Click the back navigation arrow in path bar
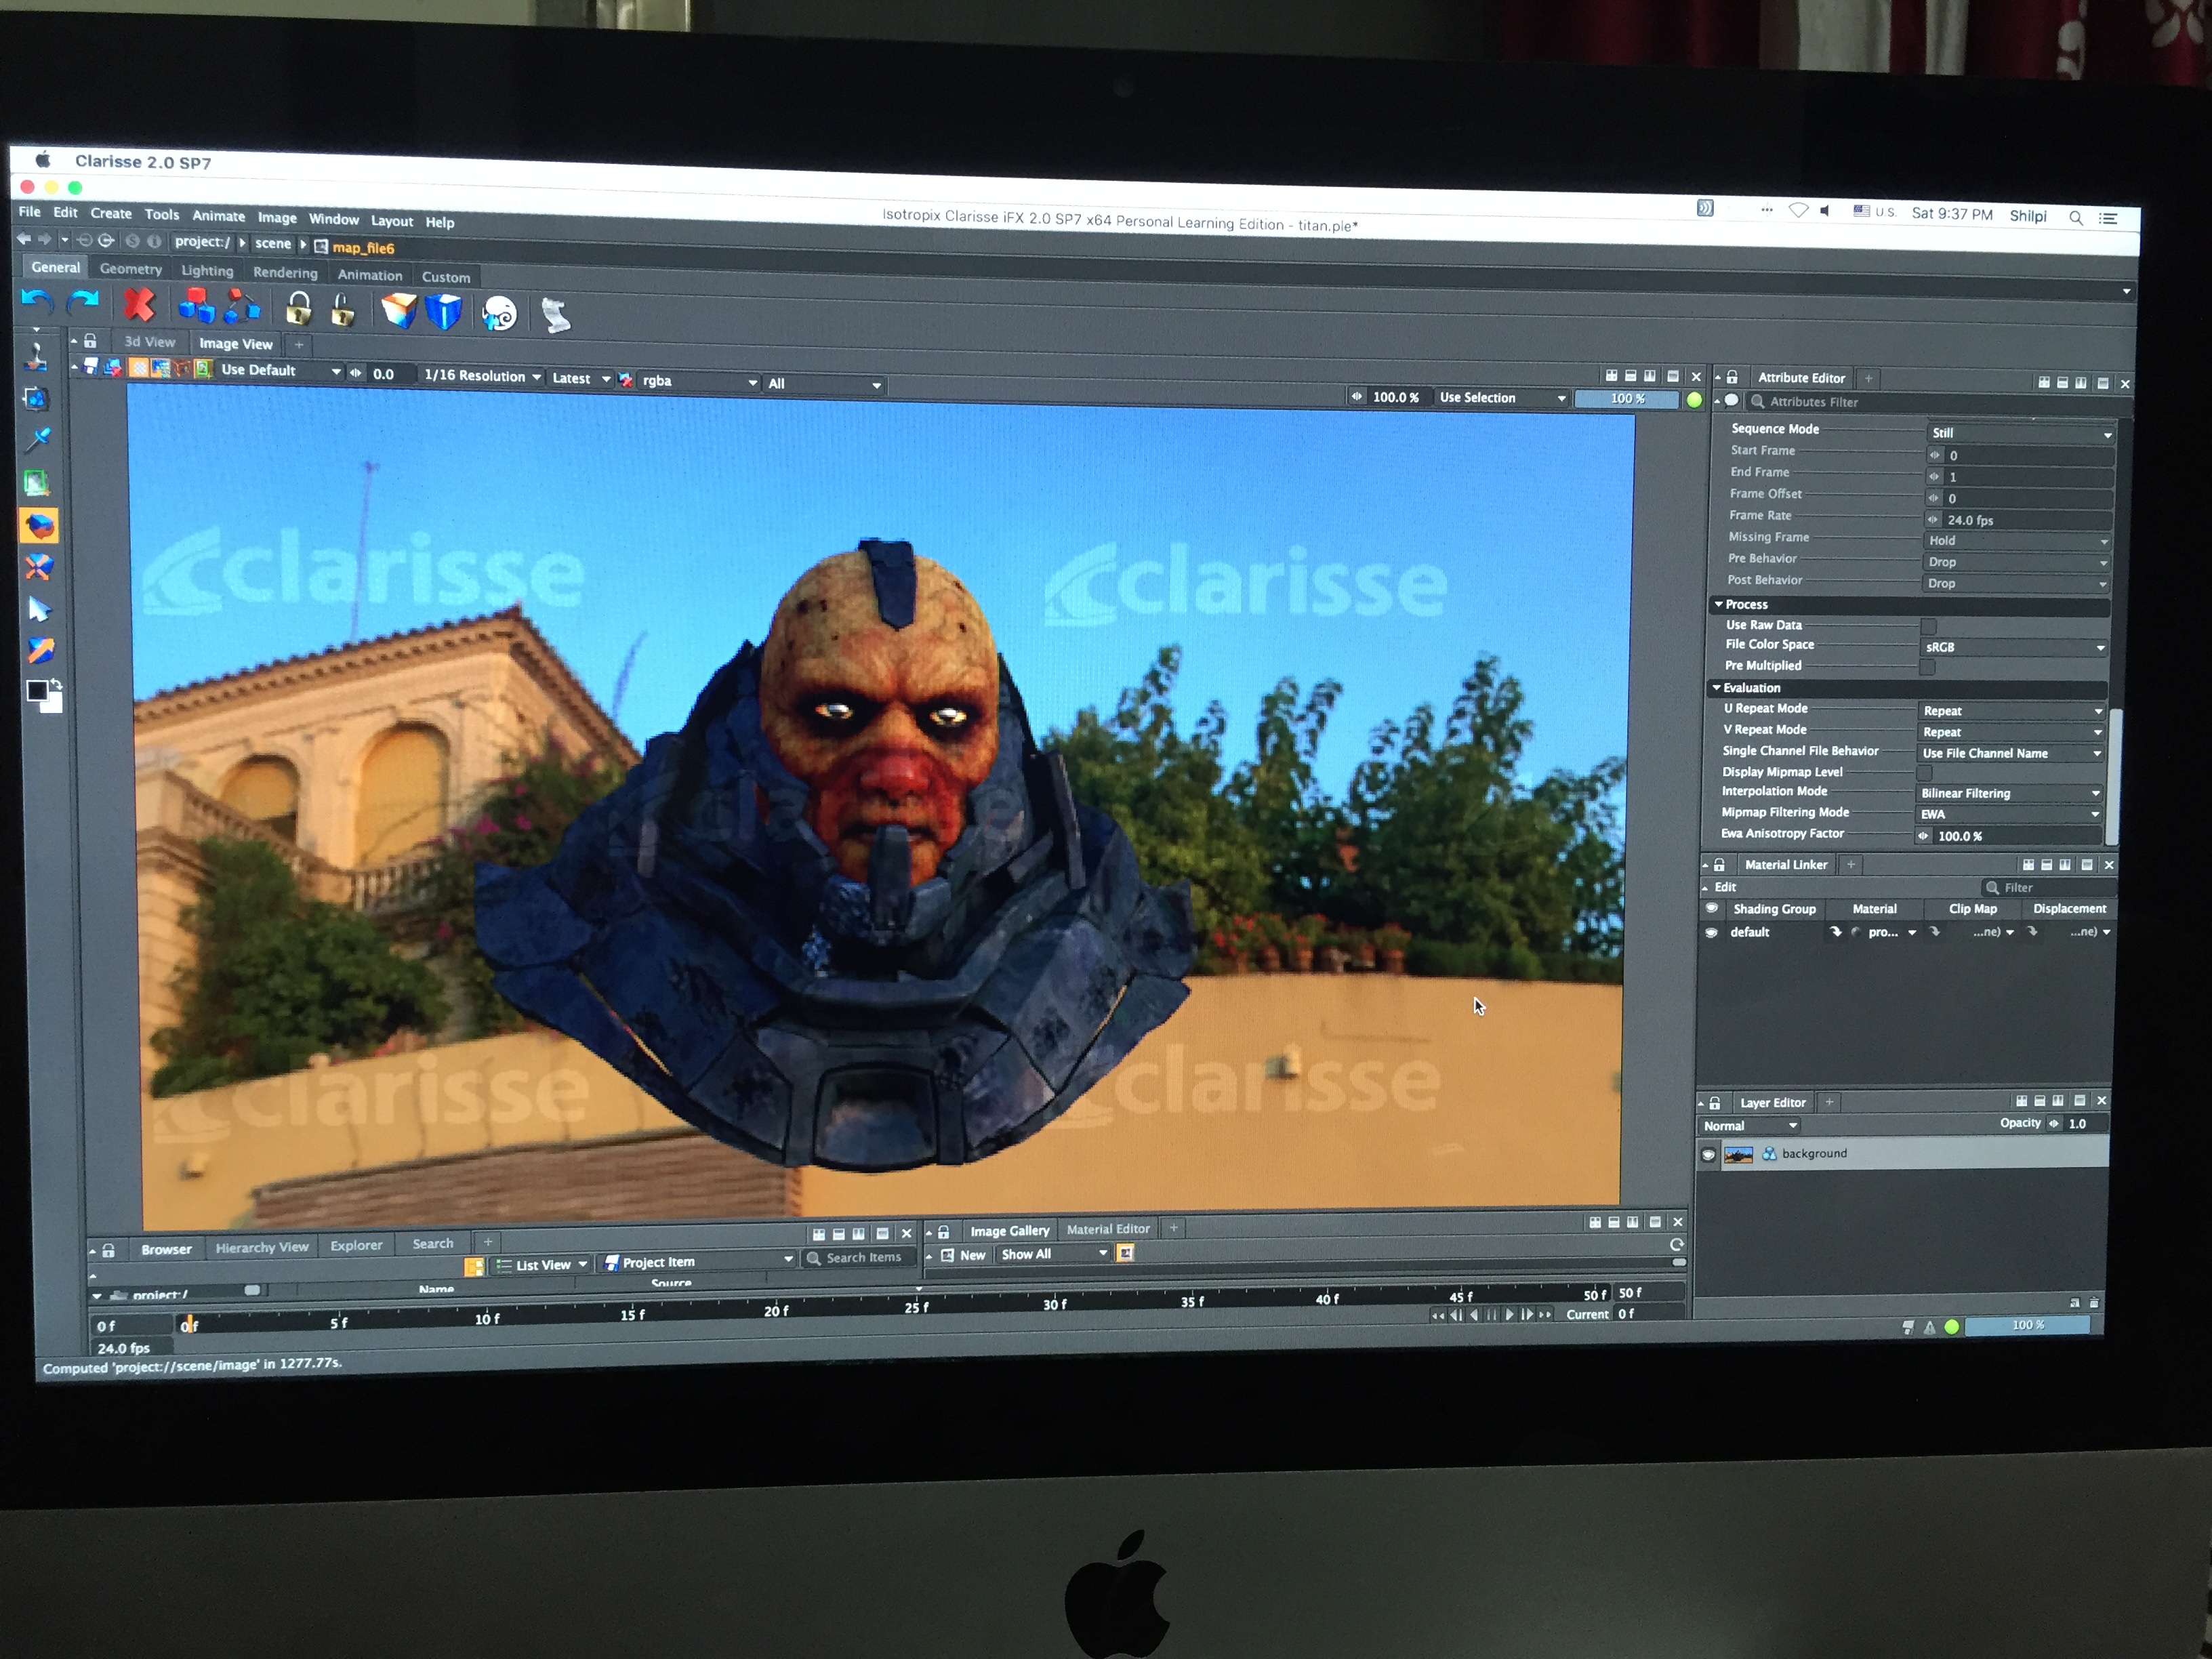2212x1659 pixels. 23,239
